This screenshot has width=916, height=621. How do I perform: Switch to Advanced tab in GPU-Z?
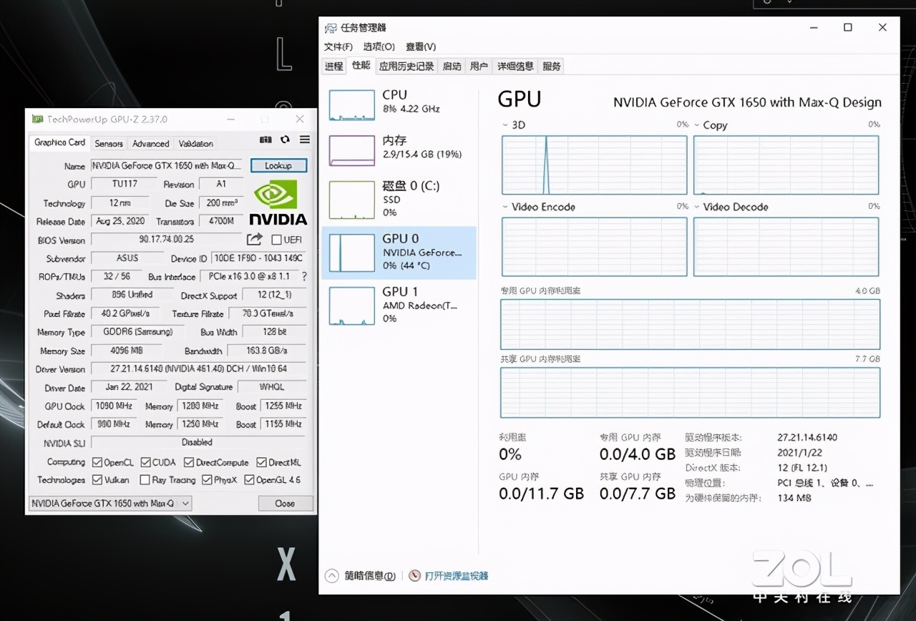click(151, 143)
